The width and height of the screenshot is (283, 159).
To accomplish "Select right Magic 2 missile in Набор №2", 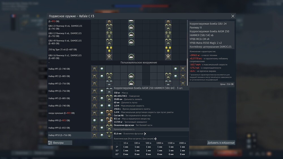I will pos(183,76).
